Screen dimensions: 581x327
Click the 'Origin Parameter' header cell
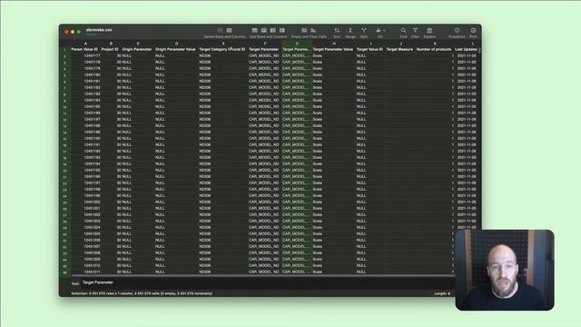[x=137, y=49]
